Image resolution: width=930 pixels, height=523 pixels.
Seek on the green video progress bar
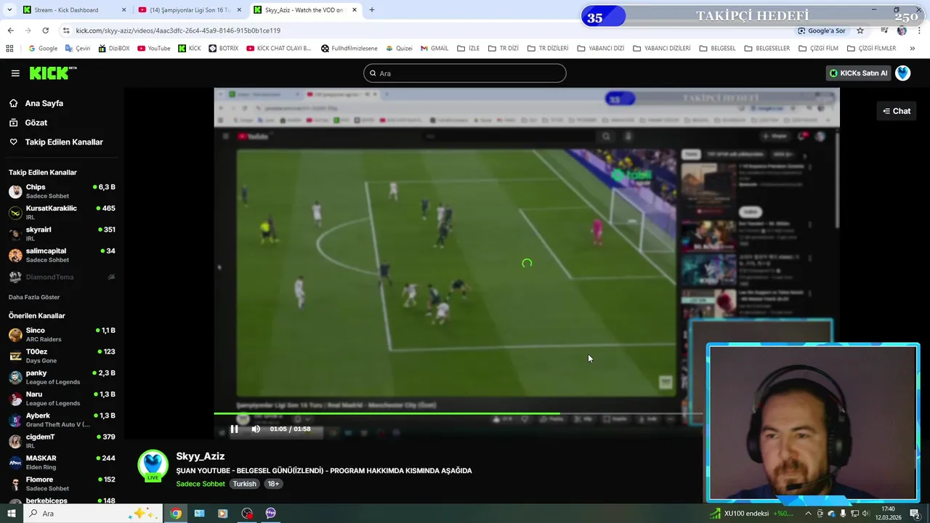tap(458, 414)
